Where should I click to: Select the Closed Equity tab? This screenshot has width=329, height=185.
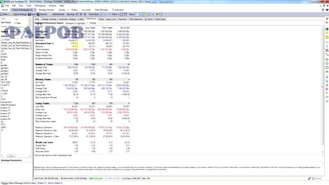(160, 19)
